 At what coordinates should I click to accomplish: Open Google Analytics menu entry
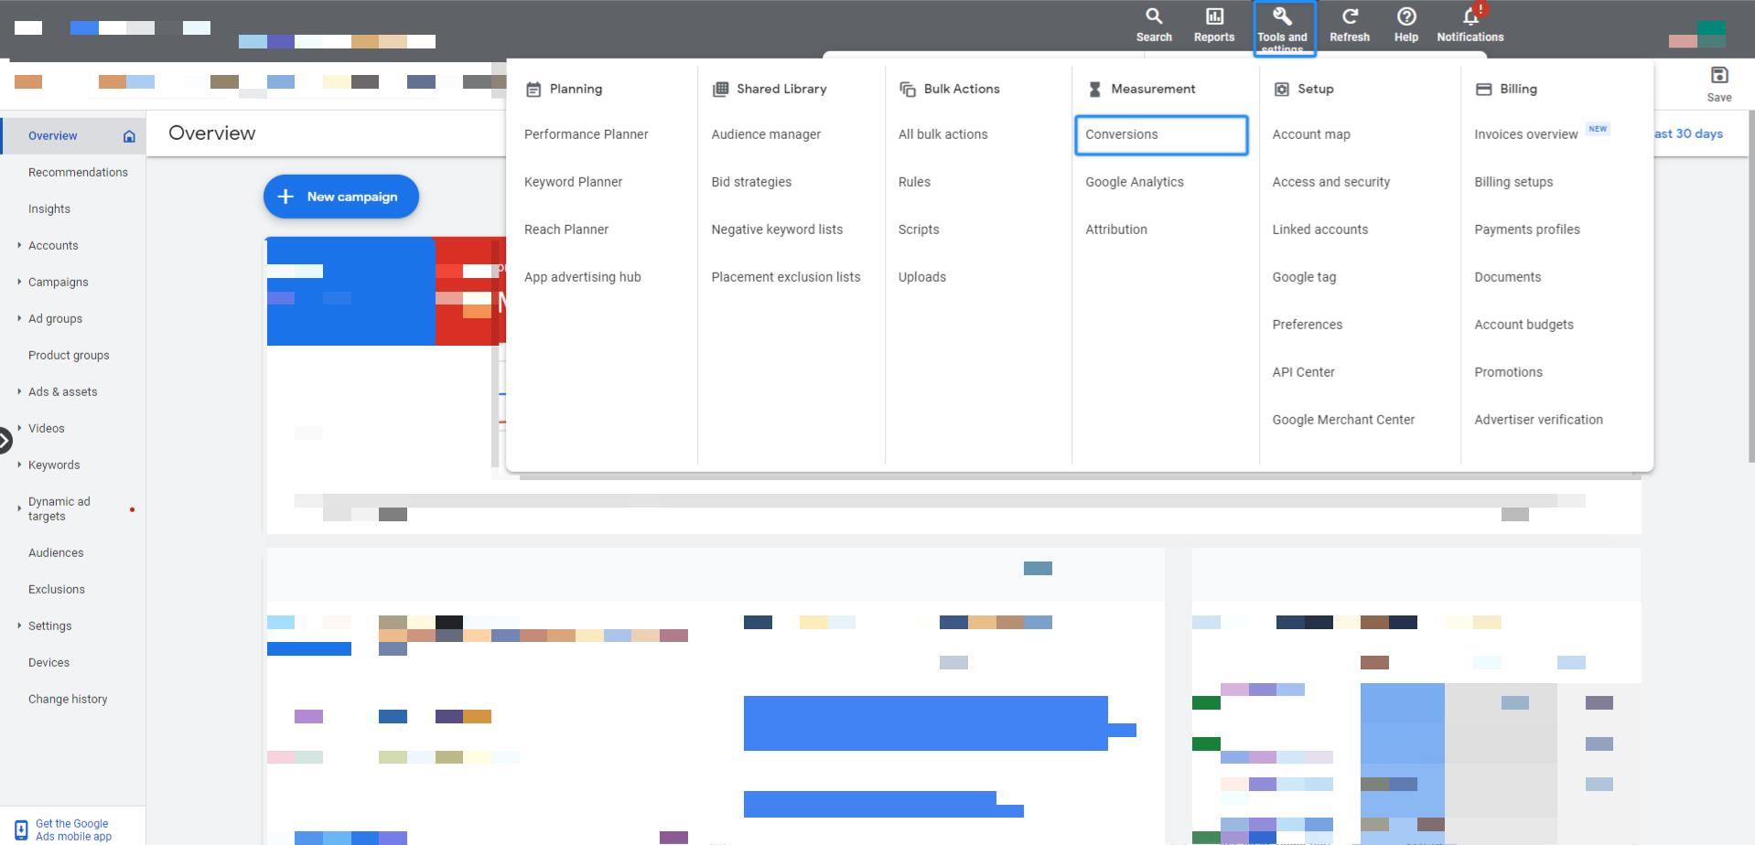(1135, 182)
